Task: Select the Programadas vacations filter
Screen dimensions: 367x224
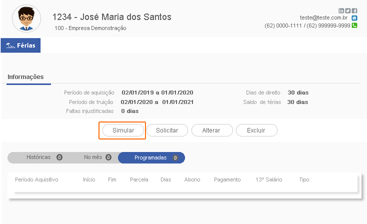Action: point(150,157)
